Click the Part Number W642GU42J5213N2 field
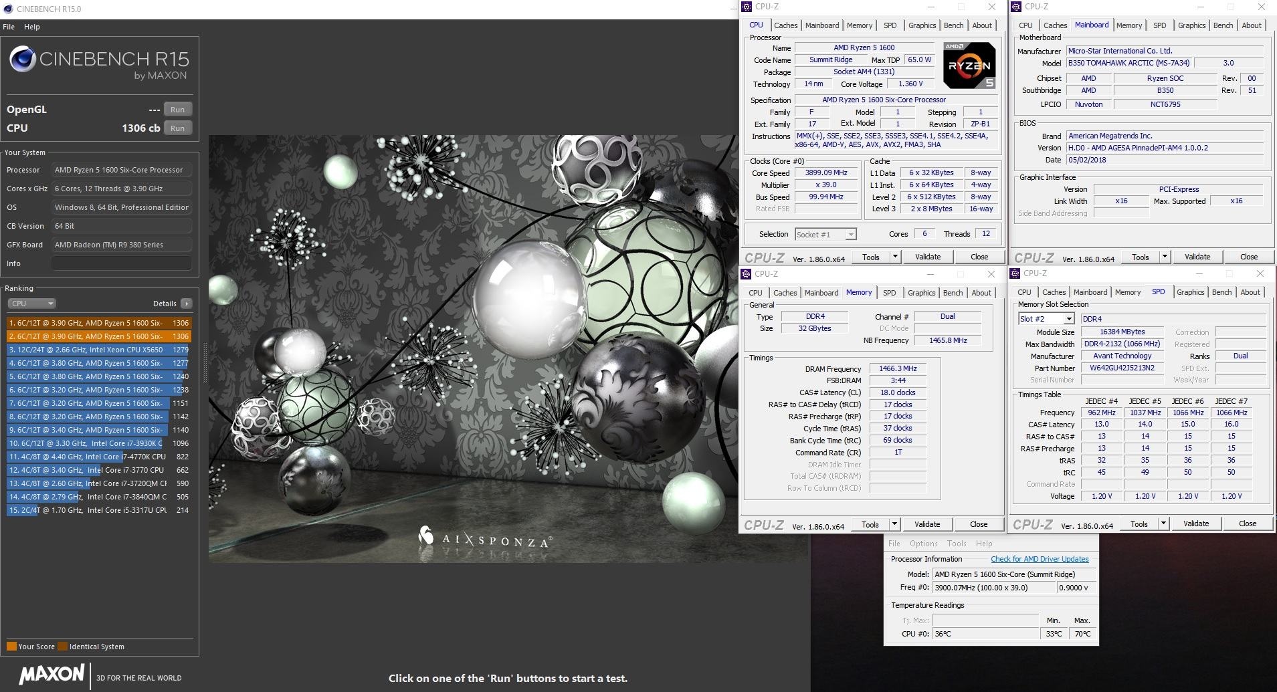 pos(1122,368)
